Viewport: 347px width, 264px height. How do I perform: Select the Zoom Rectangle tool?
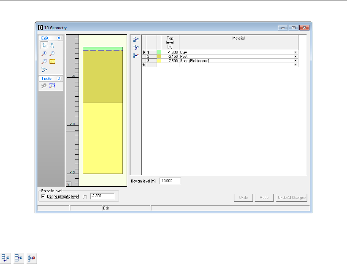[x=44, y=61]
